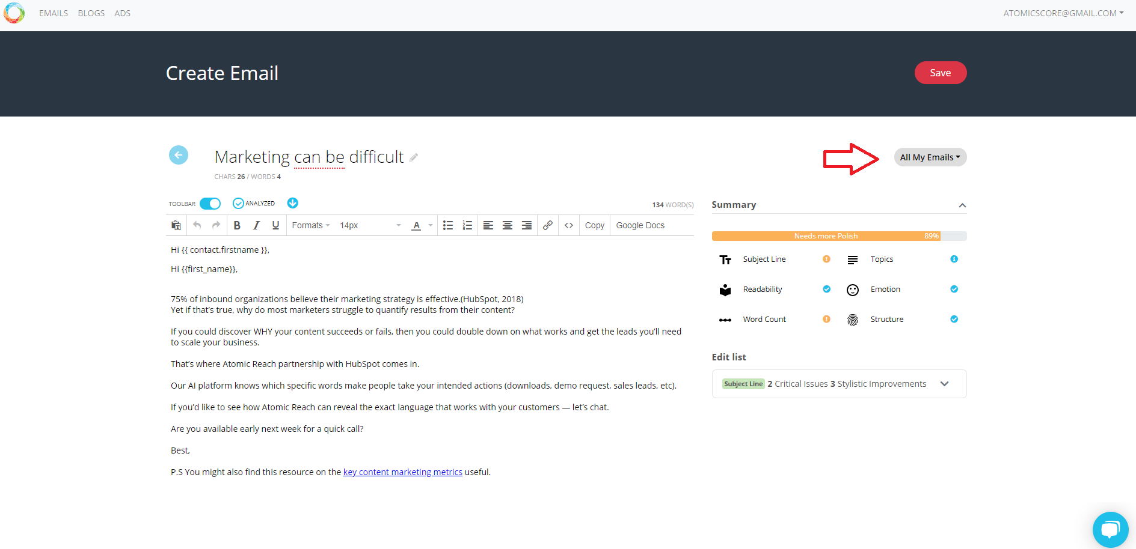
Task: Insert a bulleted list
Action: point(448,225)
